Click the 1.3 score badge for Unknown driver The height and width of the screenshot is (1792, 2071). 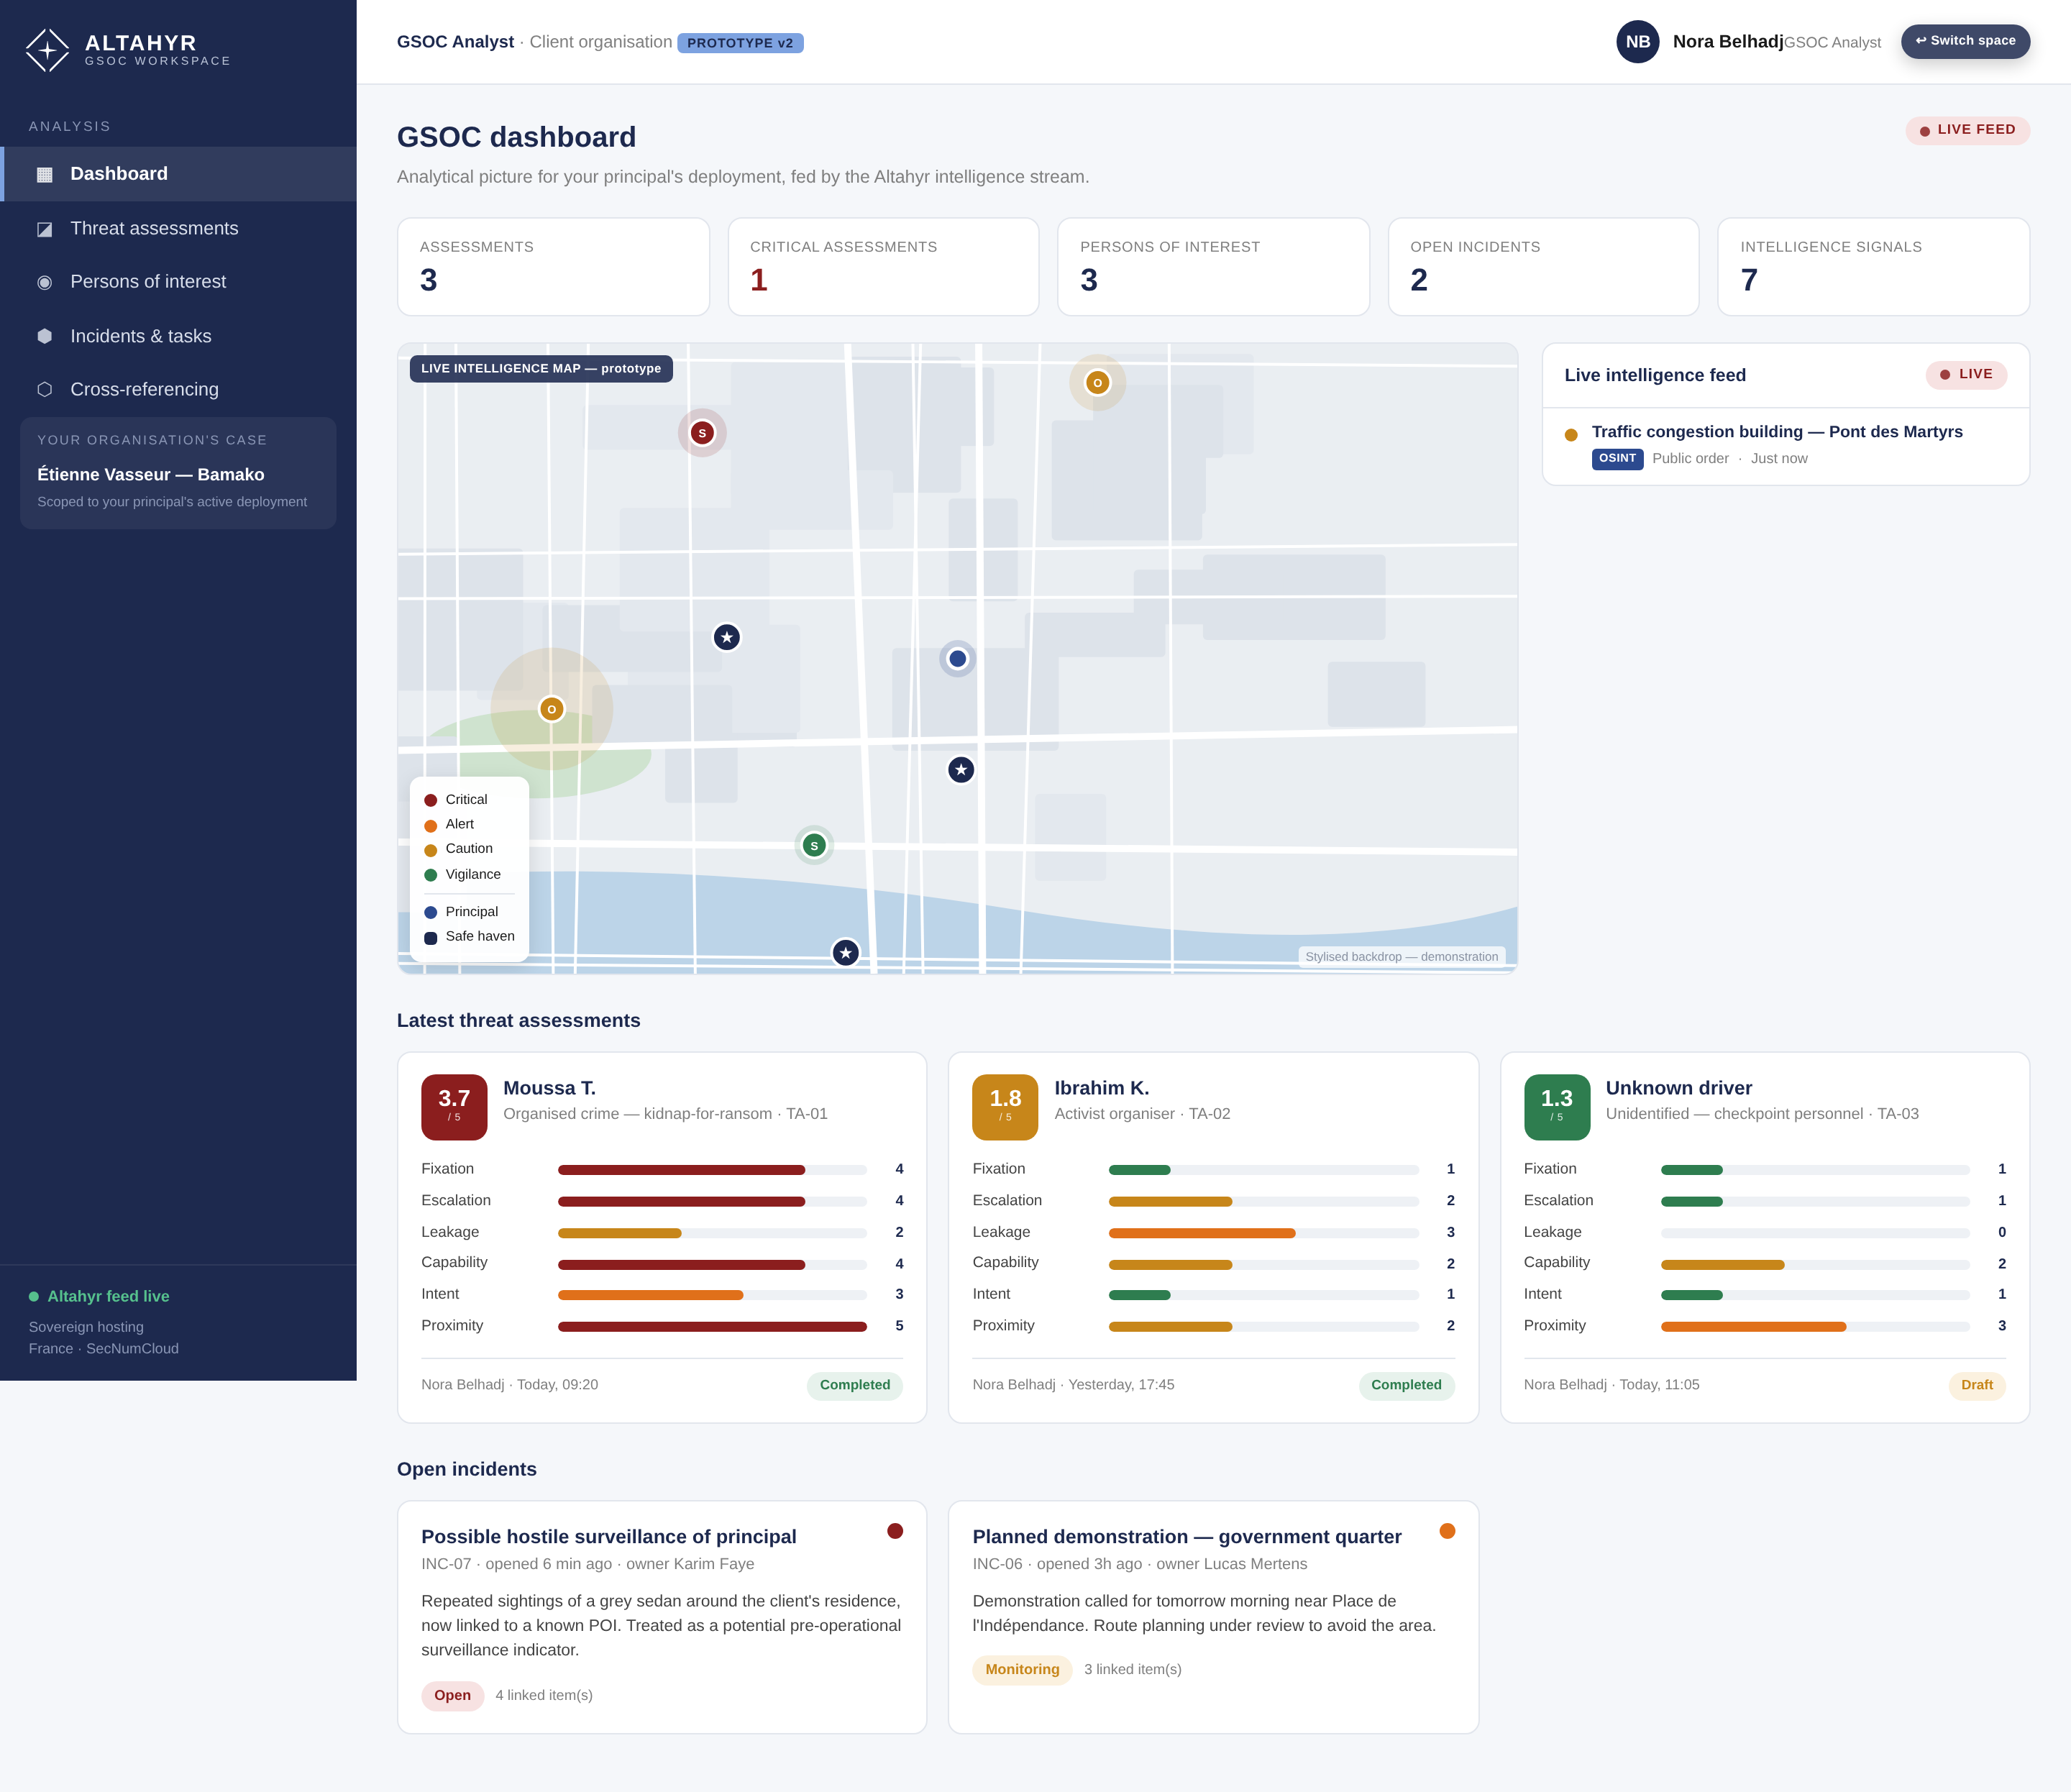click(x=1556, y=1107)
